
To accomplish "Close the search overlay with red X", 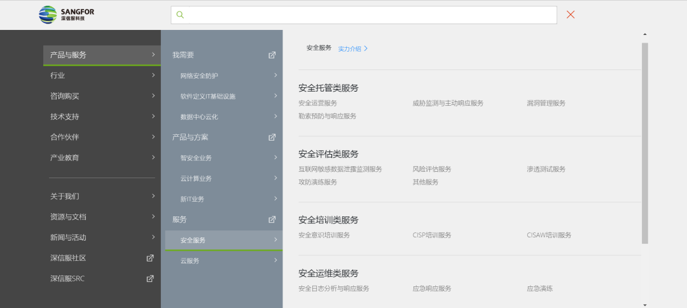I will [x=571, y=15].
